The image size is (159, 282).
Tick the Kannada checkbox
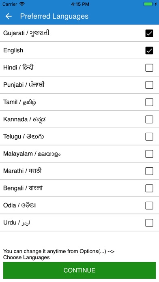pyautogui.click(x=149, y=120)
